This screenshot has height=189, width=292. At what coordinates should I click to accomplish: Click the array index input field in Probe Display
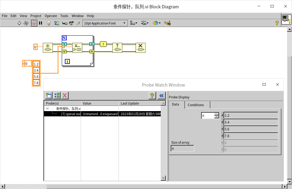(208, 116)
